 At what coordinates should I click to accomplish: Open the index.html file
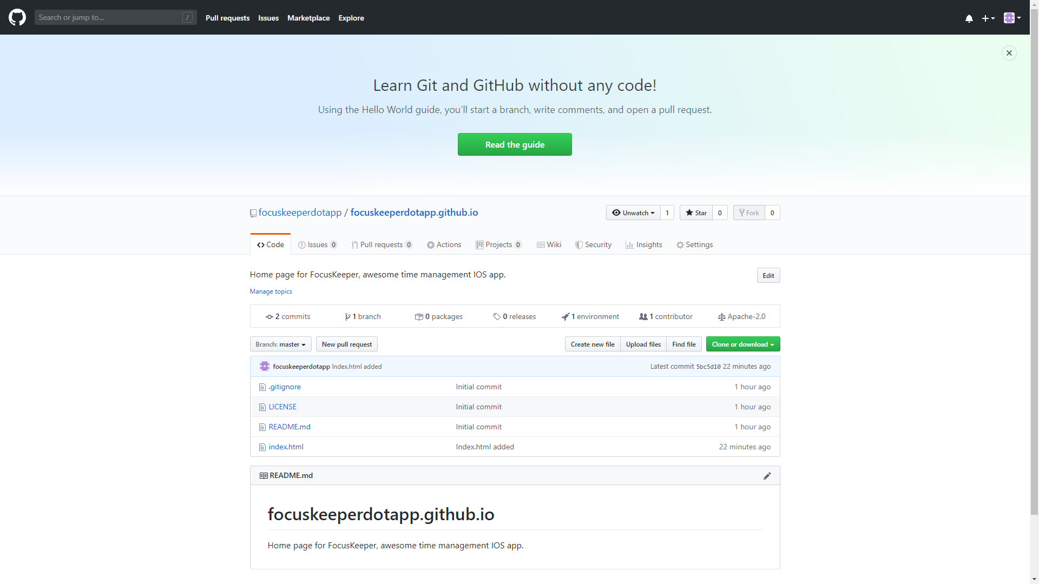(286, 447)
